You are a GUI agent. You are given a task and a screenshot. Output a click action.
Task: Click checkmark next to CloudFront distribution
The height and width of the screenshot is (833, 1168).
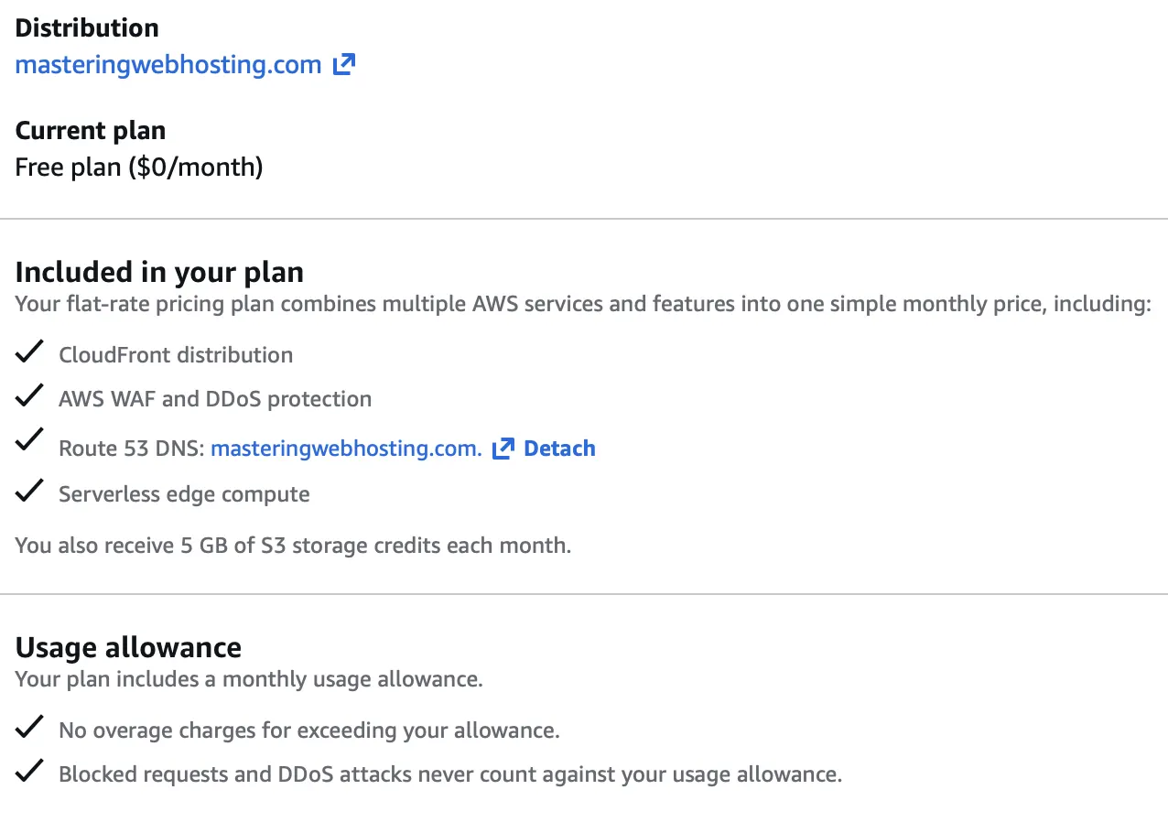(x=30, y=352)
